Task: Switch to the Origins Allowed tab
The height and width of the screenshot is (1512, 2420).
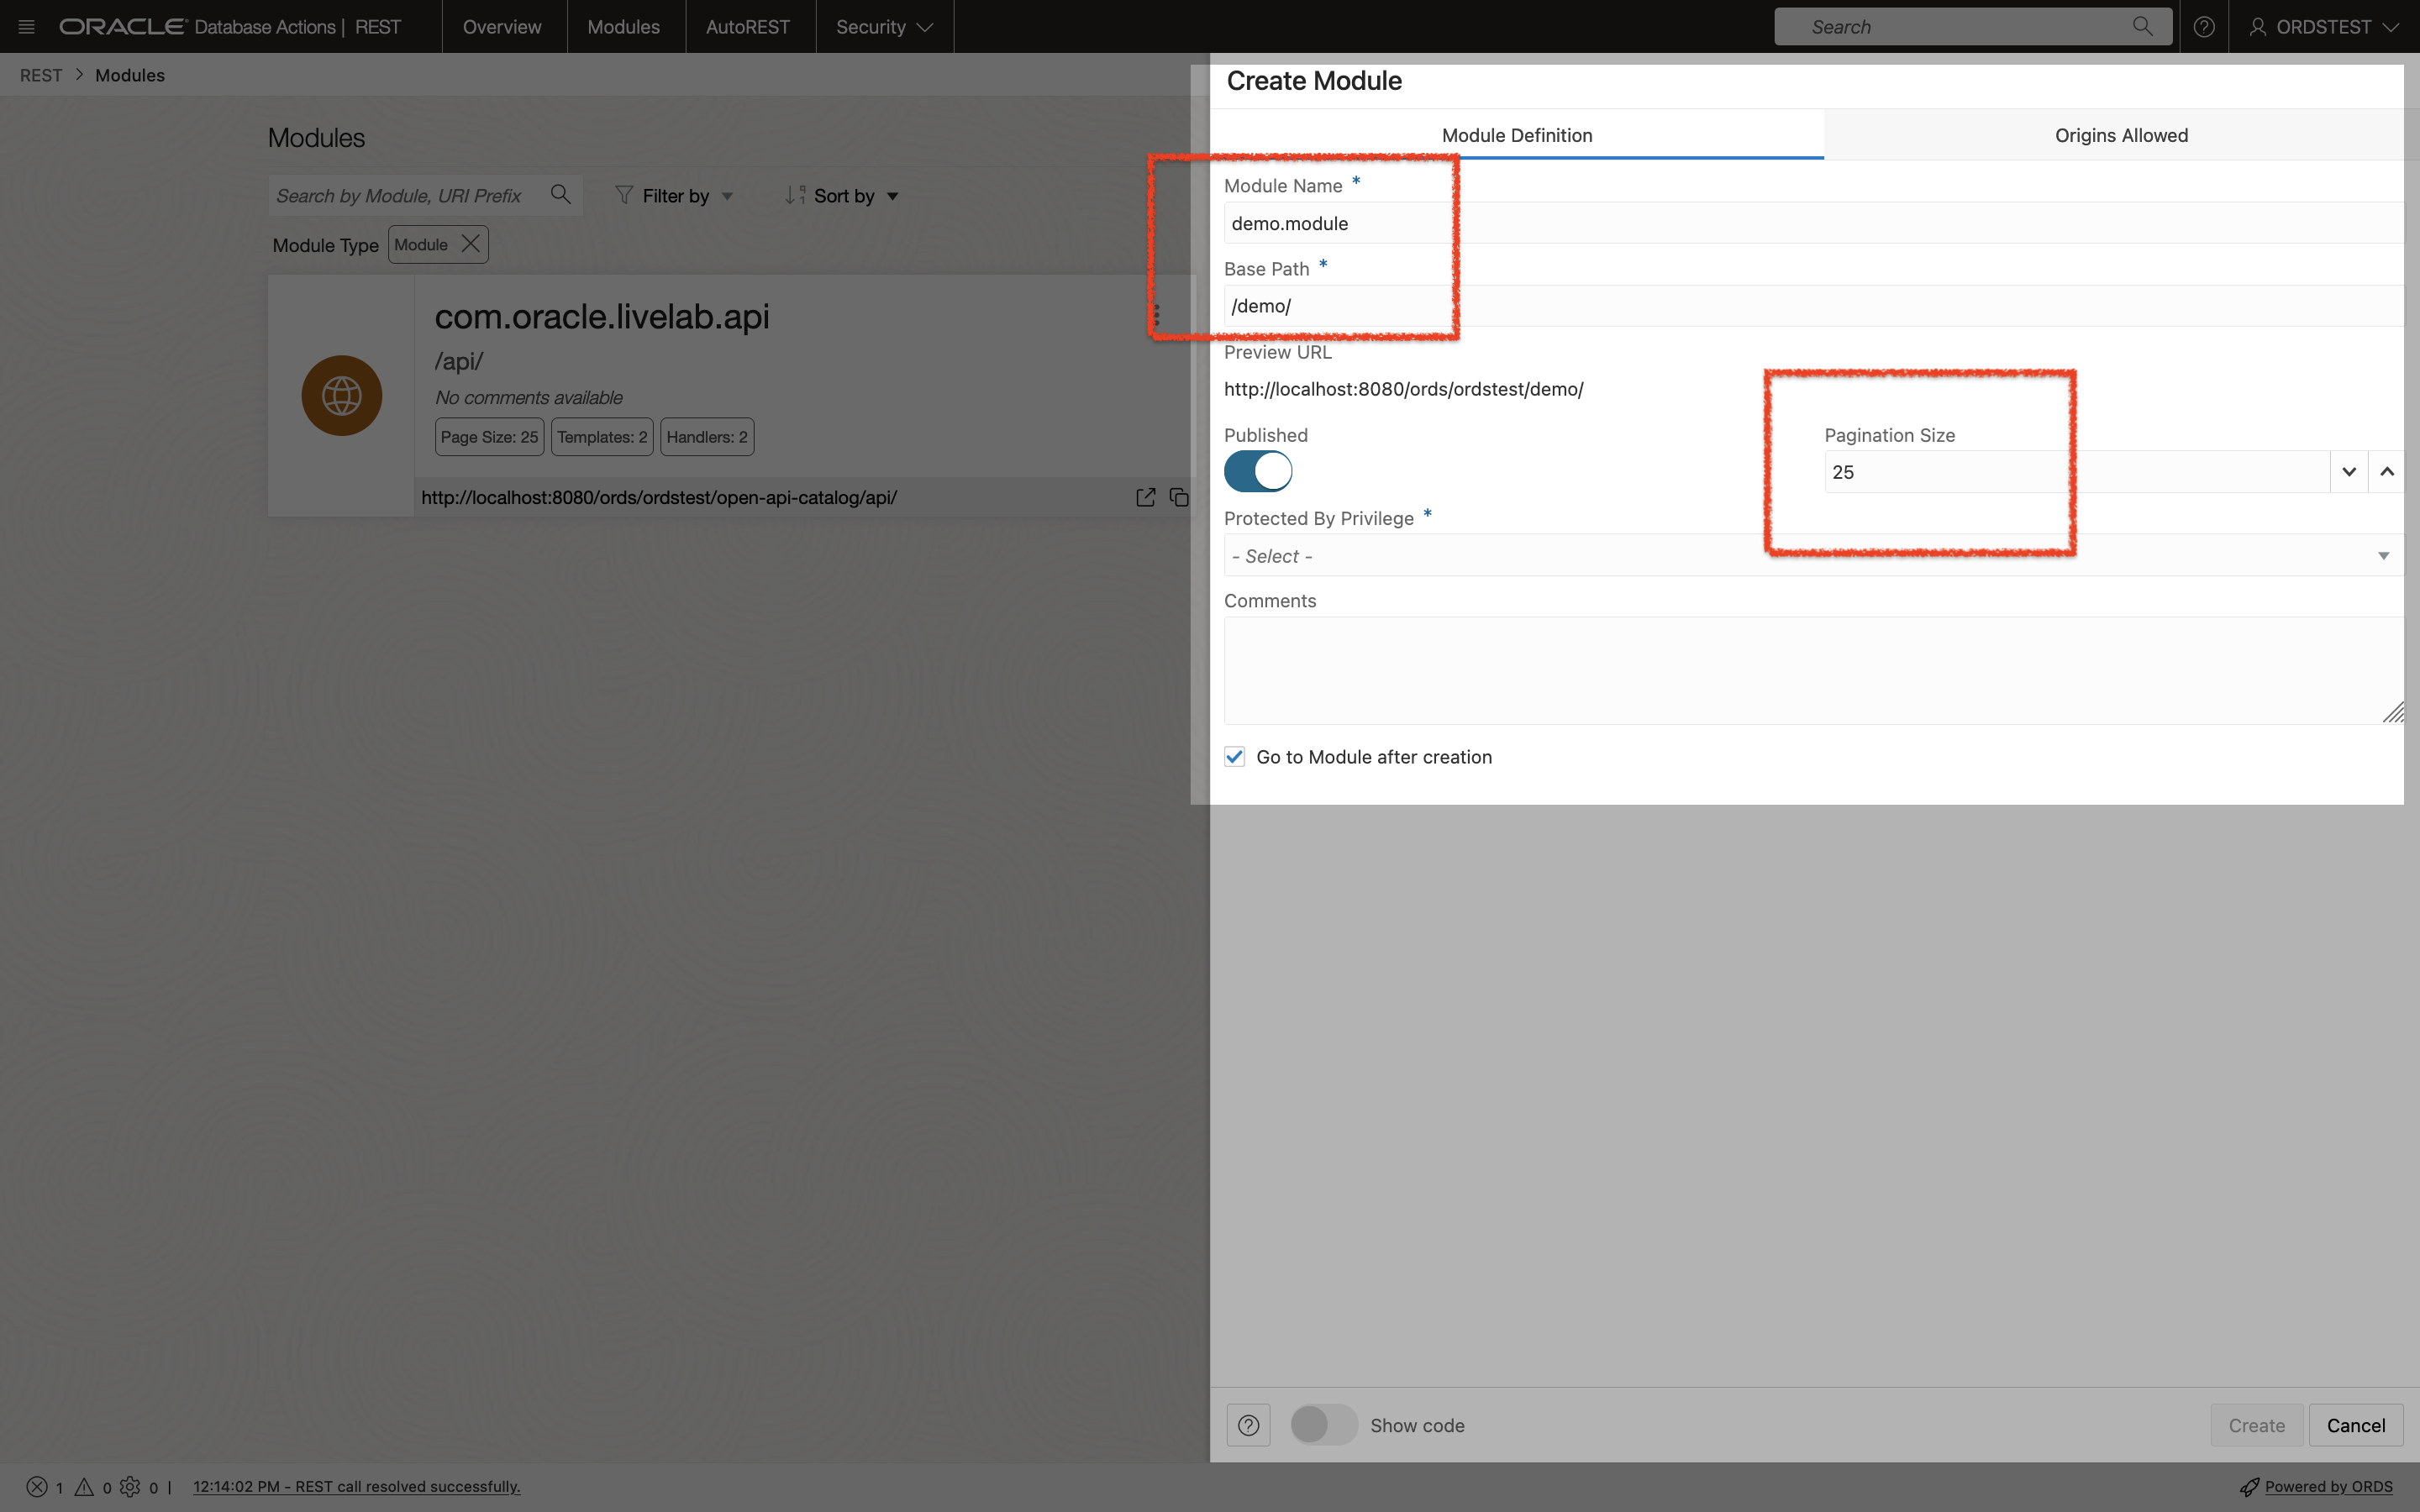Action: pos(2121,135)
